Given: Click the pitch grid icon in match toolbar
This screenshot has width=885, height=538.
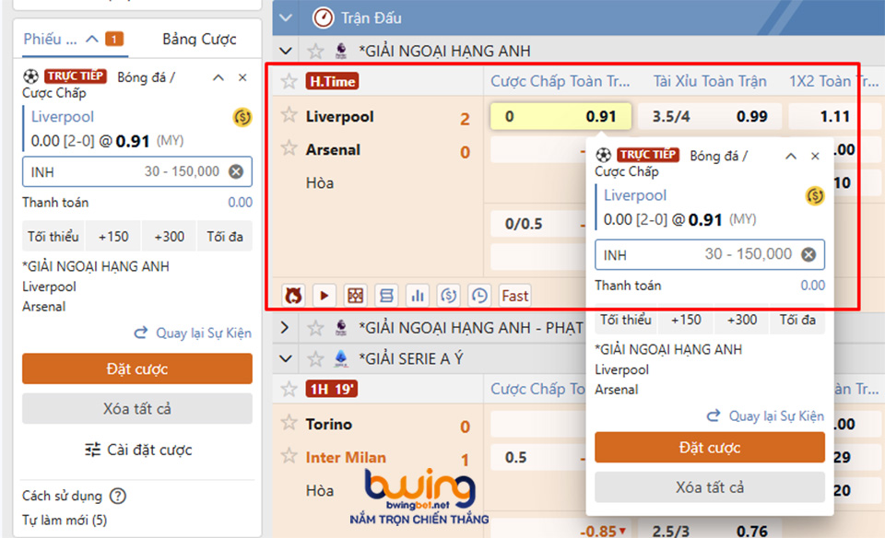Looking at the screenshot, I should tap(355, 296).
